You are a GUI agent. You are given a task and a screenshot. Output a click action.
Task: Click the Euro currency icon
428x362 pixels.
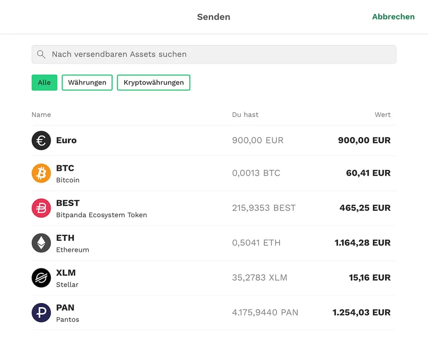41,140
